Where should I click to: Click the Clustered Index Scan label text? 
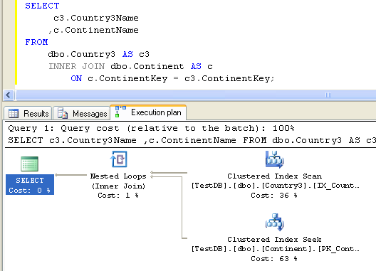tap(275, 176)
